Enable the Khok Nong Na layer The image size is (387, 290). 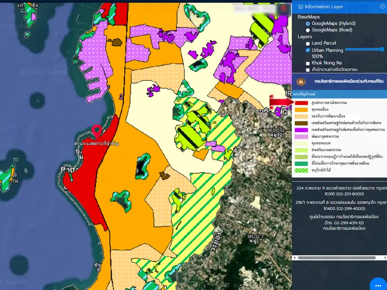pyautogui.click(x=308, y=63)
